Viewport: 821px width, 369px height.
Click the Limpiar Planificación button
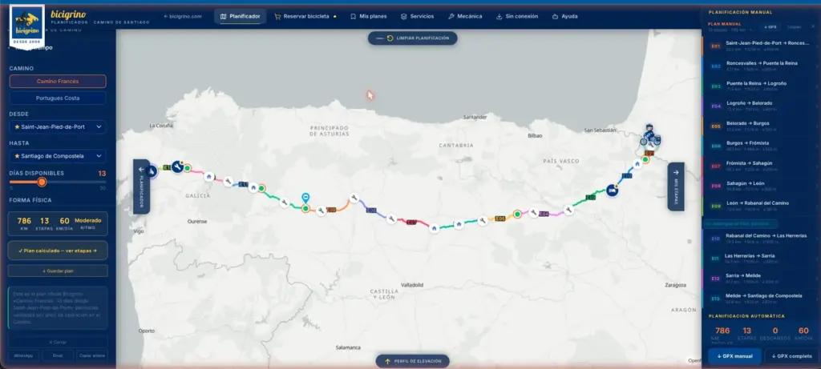click(413, 38)
